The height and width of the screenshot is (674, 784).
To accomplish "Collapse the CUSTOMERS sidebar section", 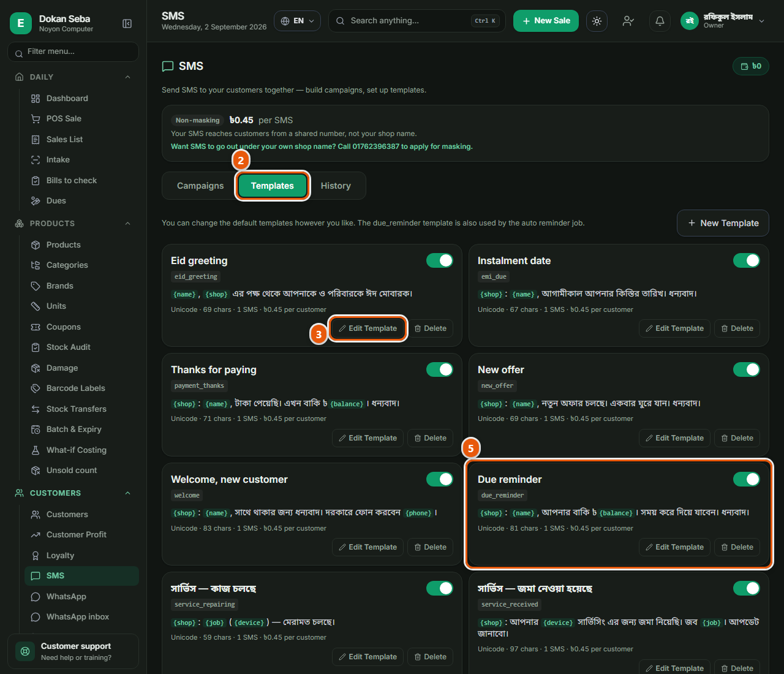I will click(127, 493).
